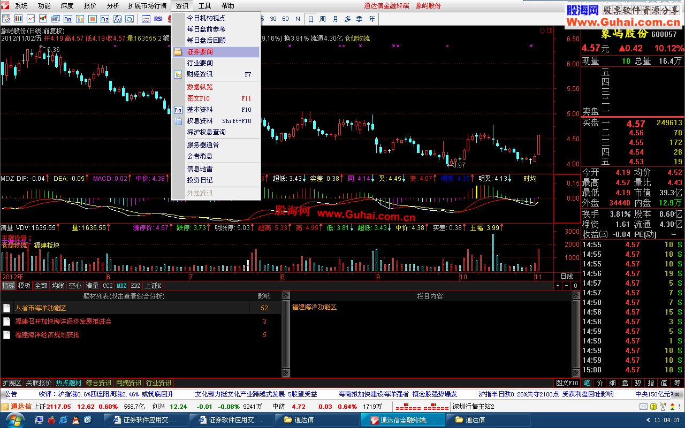Switch to the KDZ indicator tab
The width and height of the screenshot is (685, 428).
136,286
